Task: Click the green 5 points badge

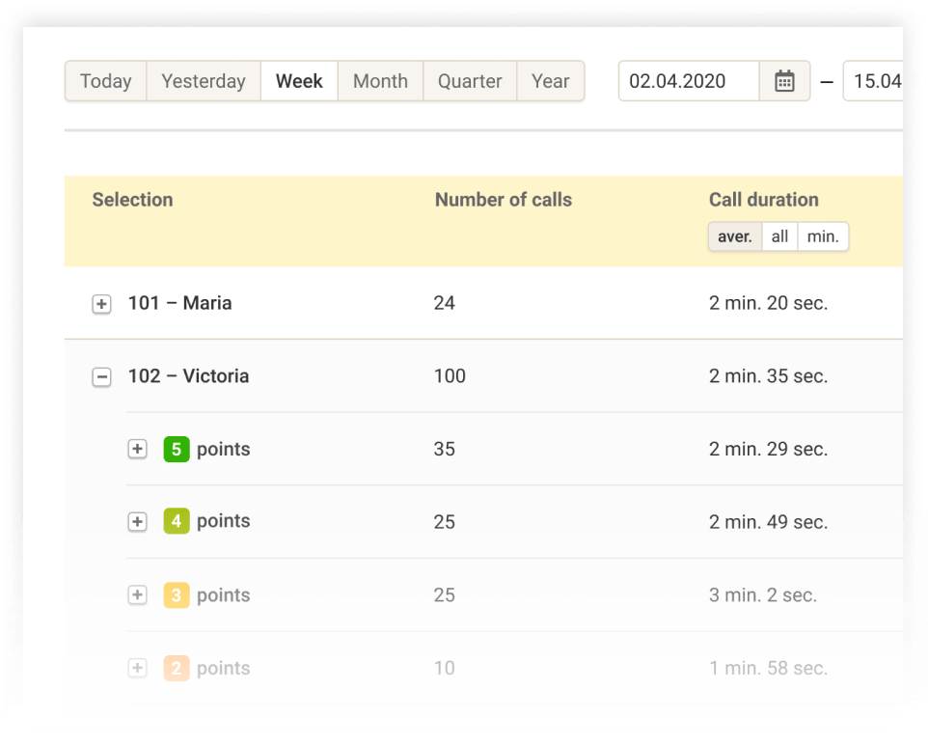Action: tap(176, 450)
